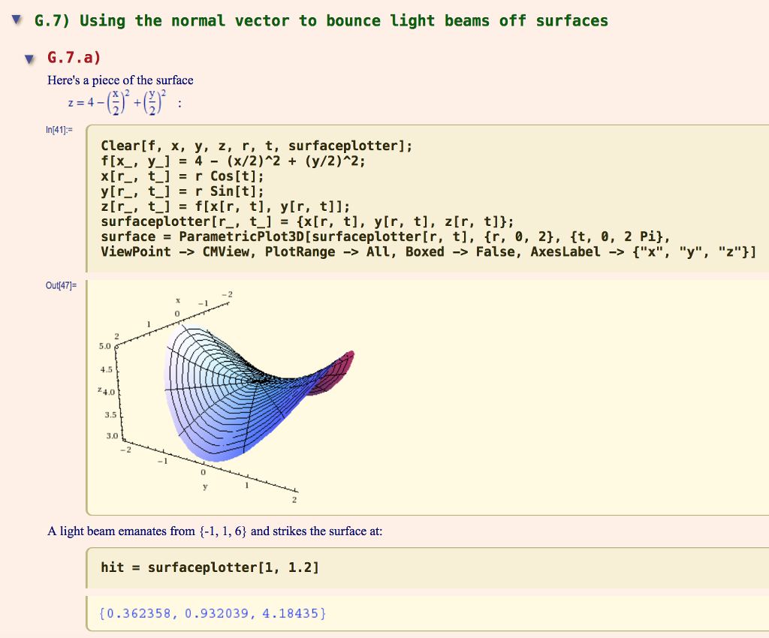The width and height of the screenshot is (769, 638).
Task: Collapse the G.7 section disclosure triangle
Action: (15, 20)
